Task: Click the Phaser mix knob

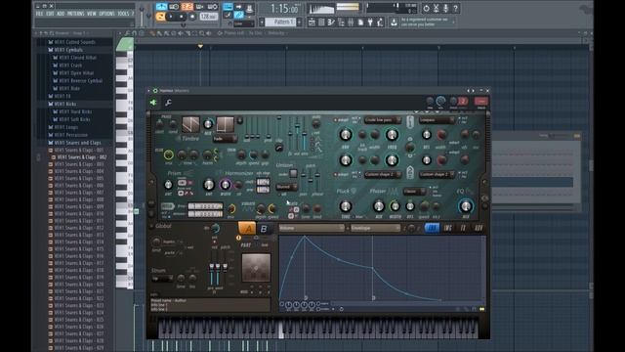Action: click(x=378, y=206)
